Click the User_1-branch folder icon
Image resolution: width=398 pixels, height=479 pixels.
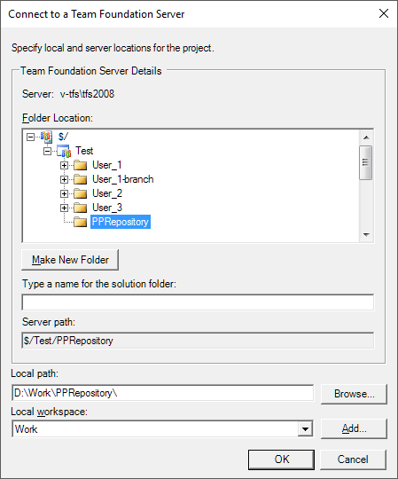coord(81,179)
